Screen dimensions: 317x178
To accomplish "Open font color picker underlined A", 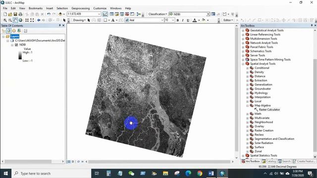I will (x=195, y=20).
